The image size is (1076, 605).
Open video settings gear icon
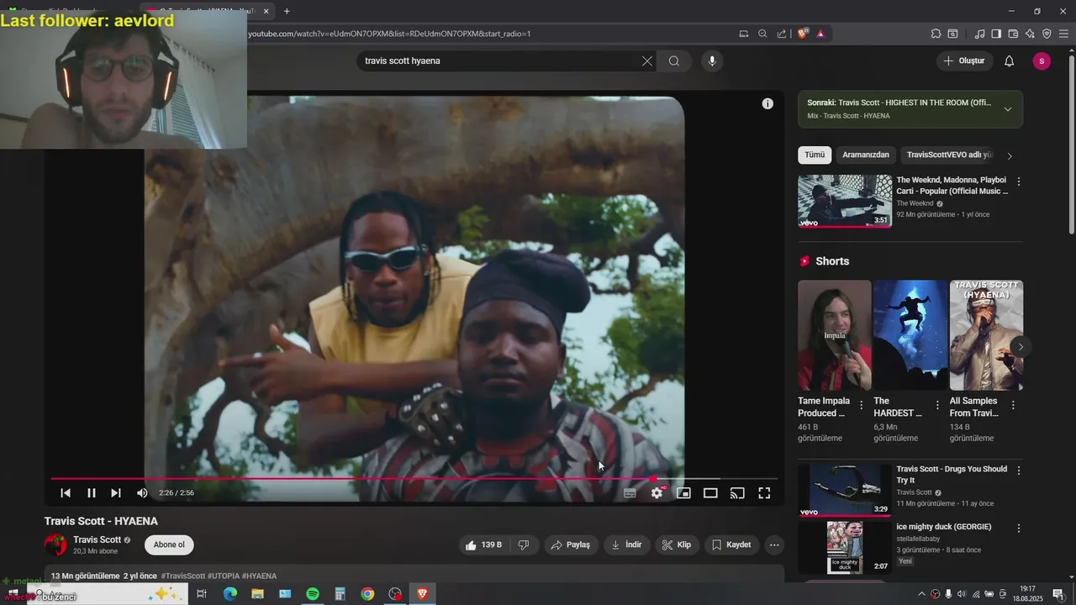coord(657,493)
